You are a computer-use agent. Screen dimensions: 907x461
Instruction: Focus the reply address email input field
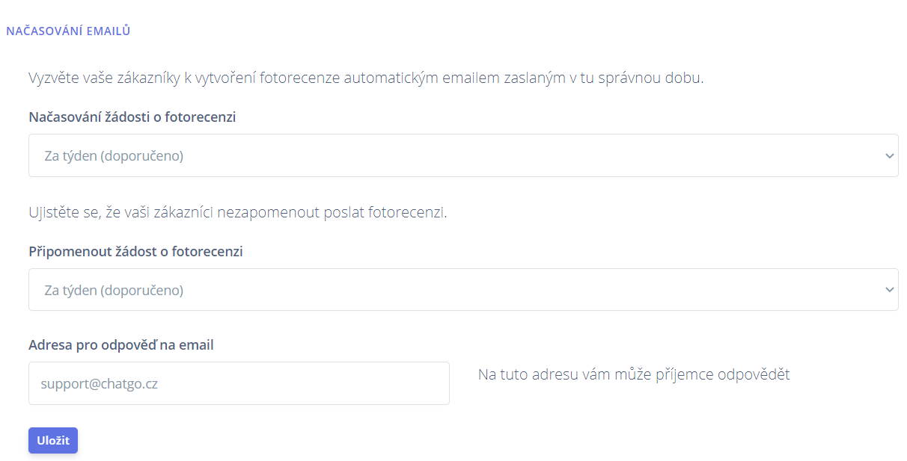[239, 383]
